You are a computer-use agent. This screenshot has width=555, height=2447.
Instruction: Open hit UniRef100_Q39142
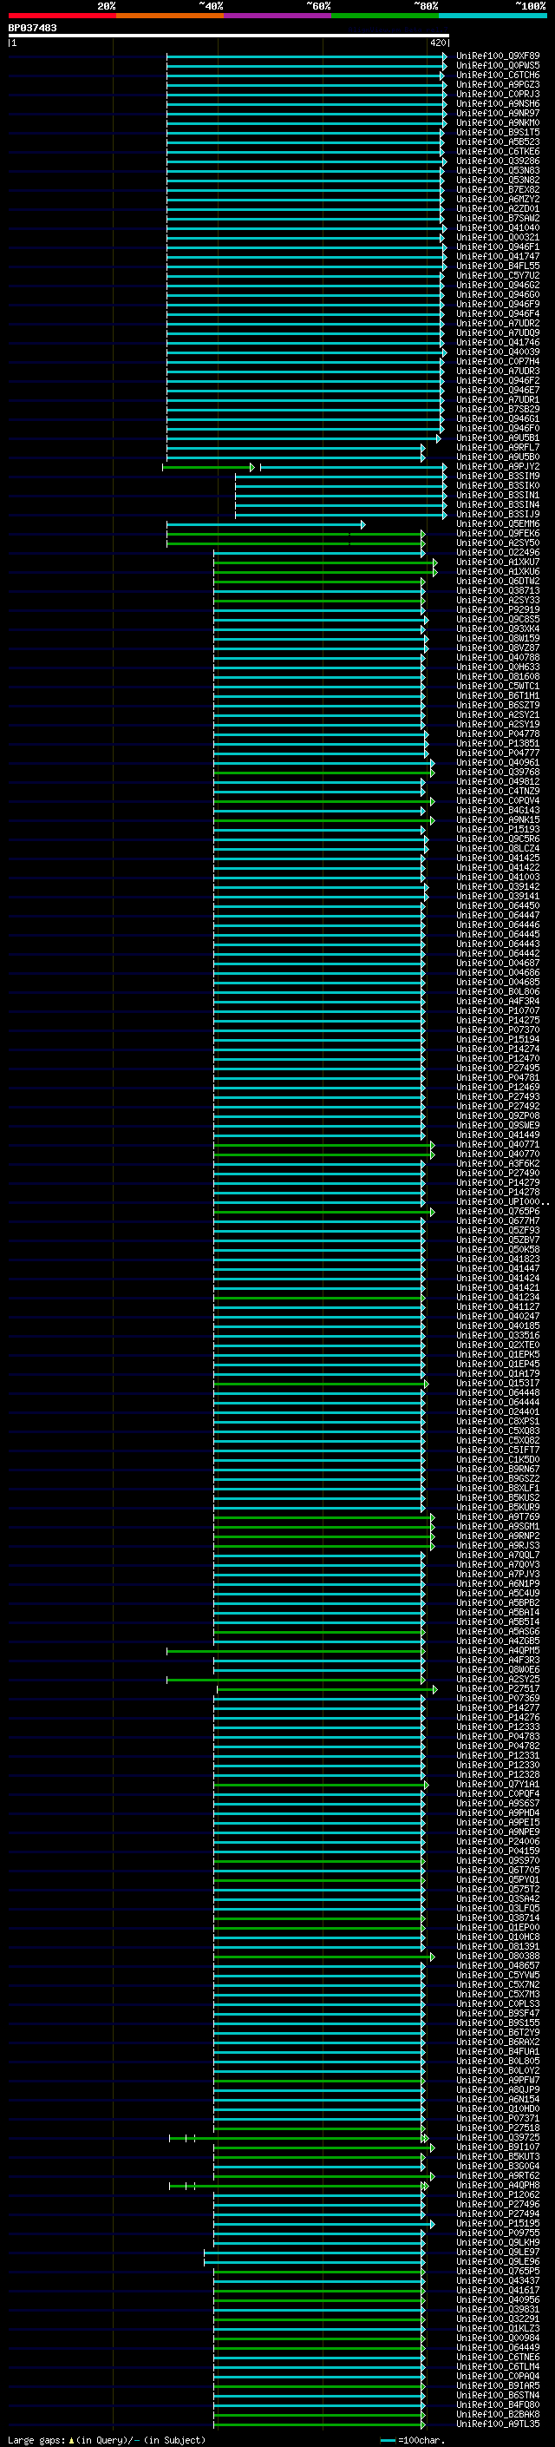click(498, 887)
